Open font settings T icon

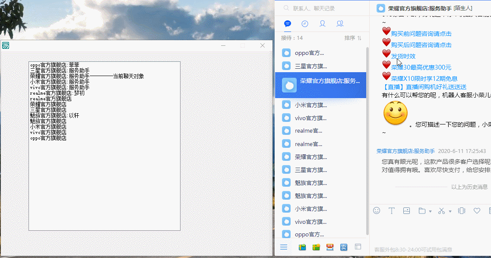click(391, 210)
